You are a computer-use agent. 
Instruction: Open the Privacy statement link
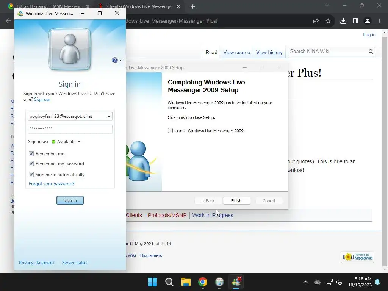click(37, 263)
